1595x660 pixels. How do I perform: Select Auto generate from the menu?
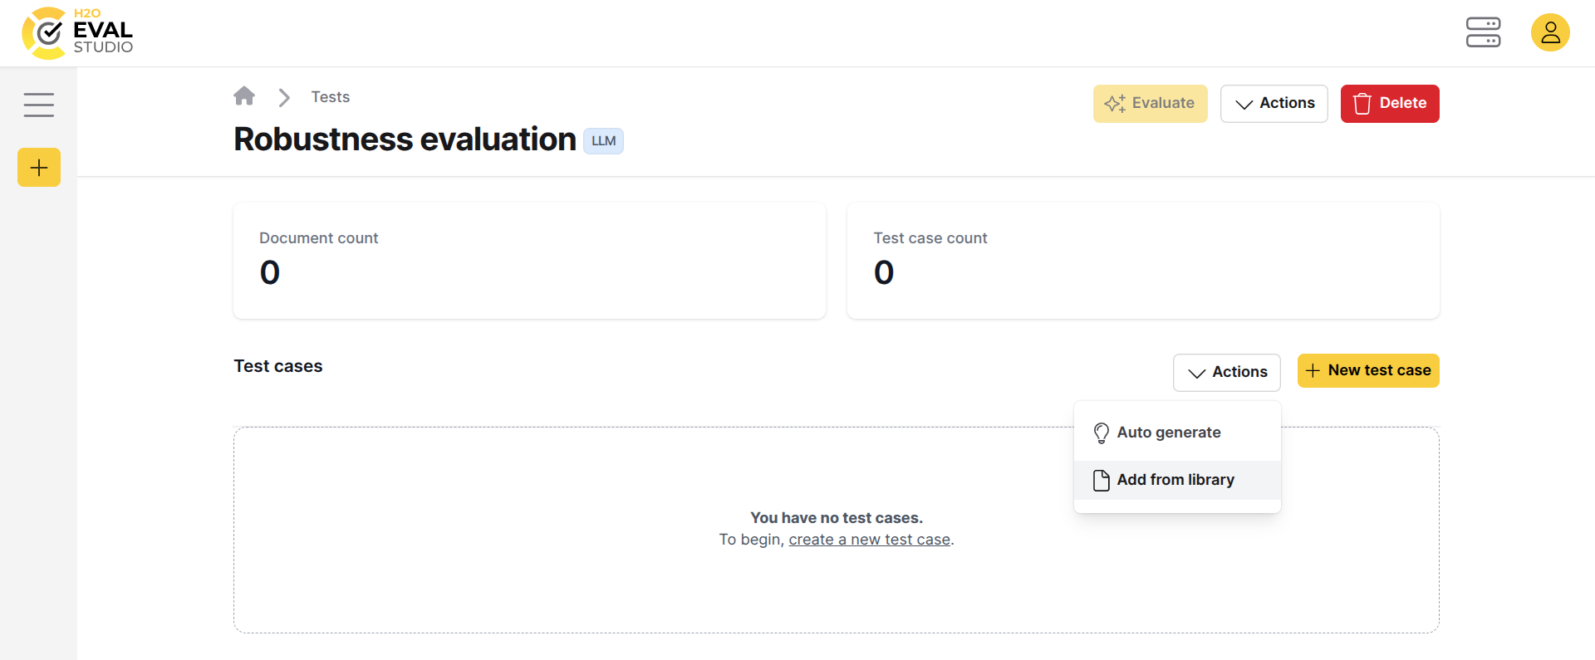[x=1169, y=432]
